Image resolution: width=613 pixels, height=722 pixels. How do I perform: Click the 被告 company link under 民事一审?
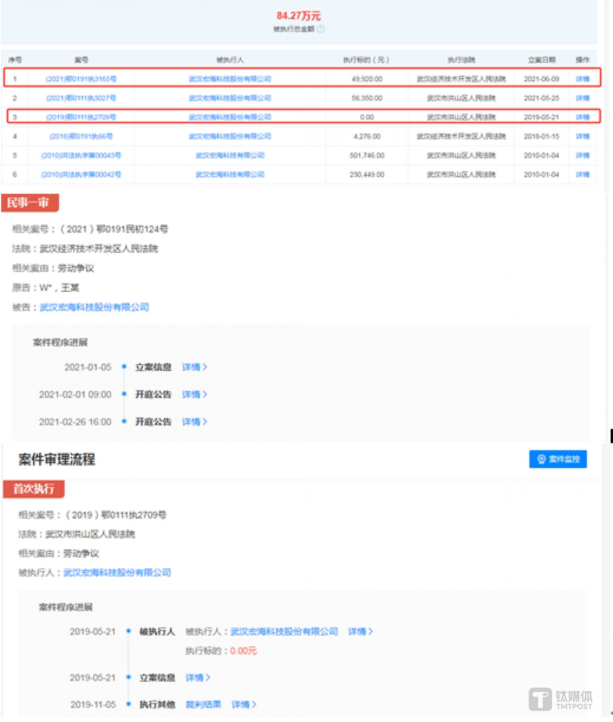click(95, 307)
